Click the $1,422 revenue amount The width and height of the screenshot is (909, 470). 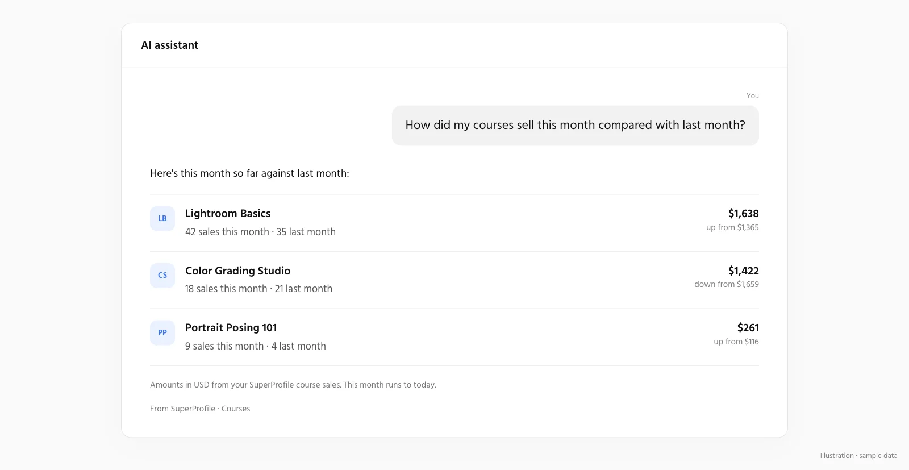point(743,271)
